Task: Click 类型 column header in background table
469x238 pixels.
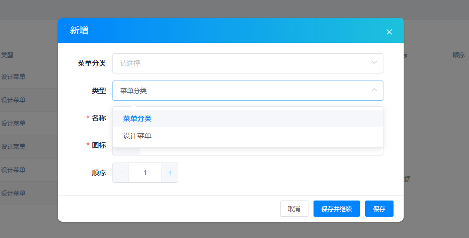Action: (x=7, y=55)
